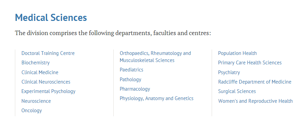The width and height of the screenshot is (307, 124).
Task: Go to the Pathology department
Action: tap(130, 80)
